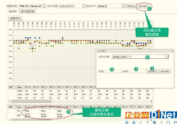Switch to the 趨勢圖 tab

coord(13,11)
